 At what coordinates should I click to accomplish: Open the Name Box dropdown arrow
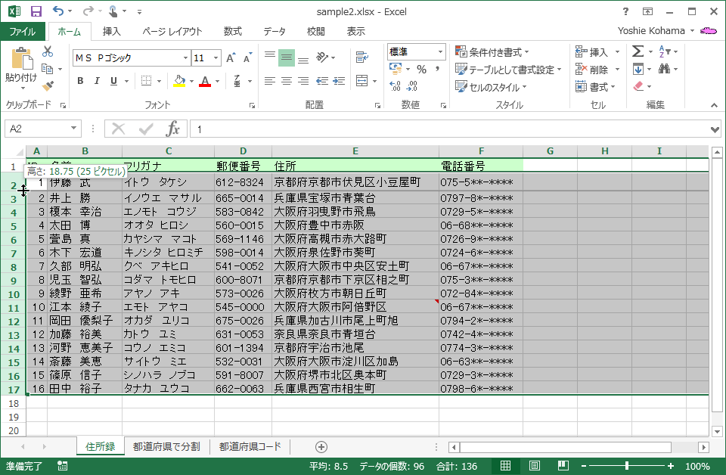coord(73,129)
